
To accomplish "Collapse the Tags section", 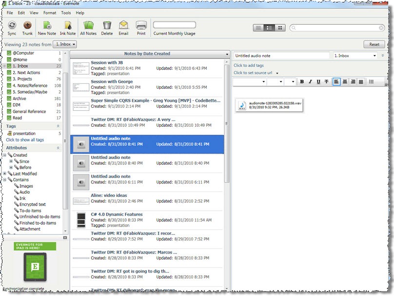I will [58, 126].
